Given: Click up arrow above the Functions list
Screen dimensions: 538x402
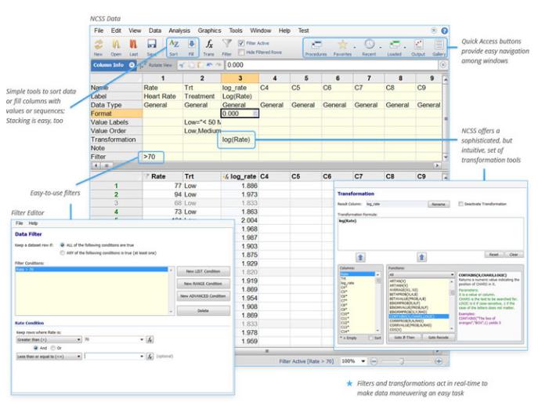Looking at the screenshot, I should click(x=421, y=257).
